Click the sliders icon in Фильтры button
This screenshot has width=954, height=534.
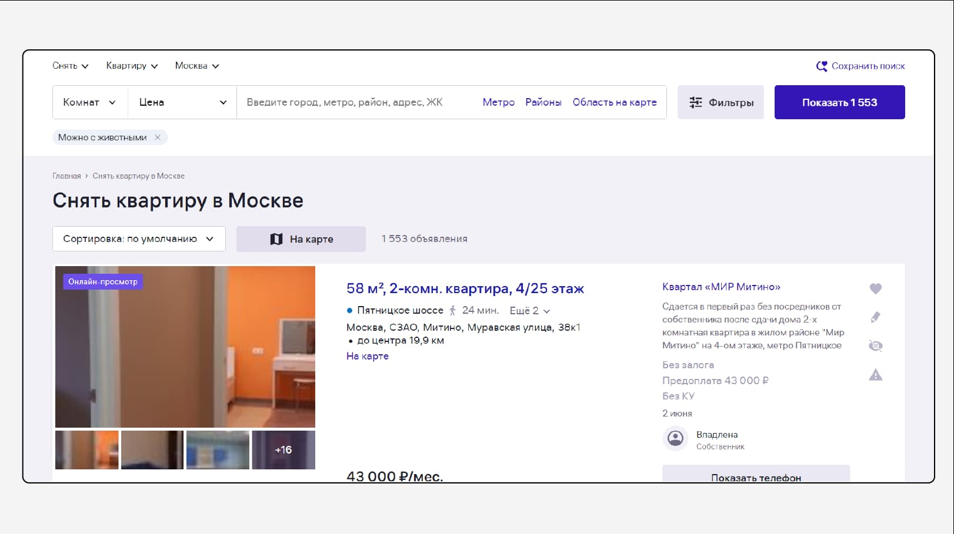tap(695, 102)
